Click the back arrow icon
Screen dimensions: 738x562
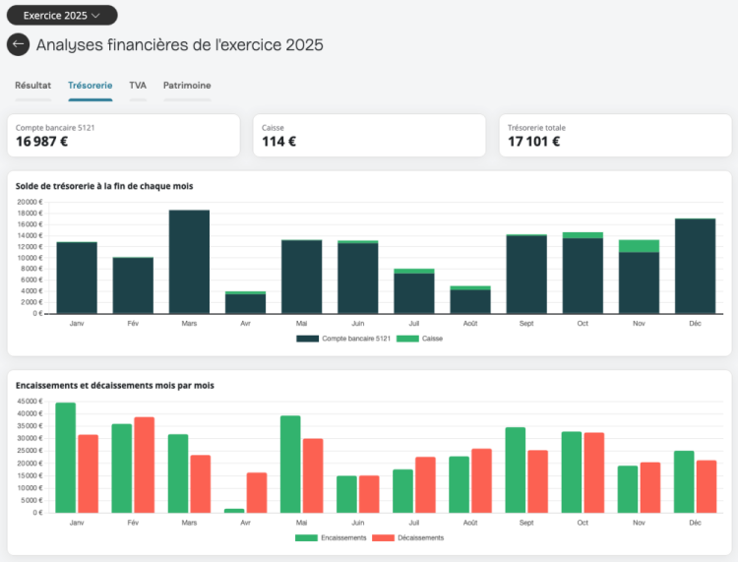pos(18,44)
